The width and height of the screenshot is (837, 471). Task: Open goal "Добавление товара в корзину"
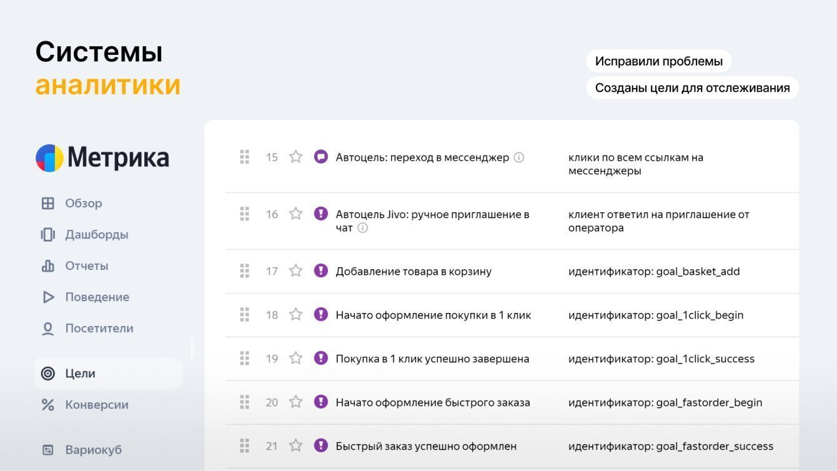tap(414, 271)
